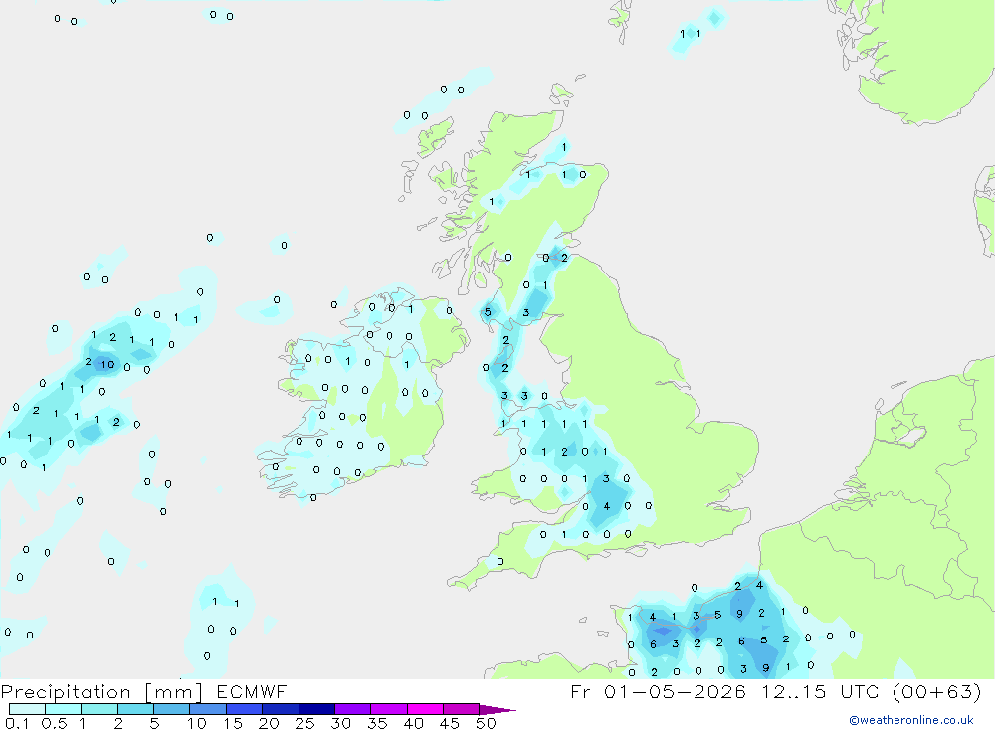Pick the 20–25 mm dark blue swatch
This screenshot has height=729, width=995.
pos(281,709)
